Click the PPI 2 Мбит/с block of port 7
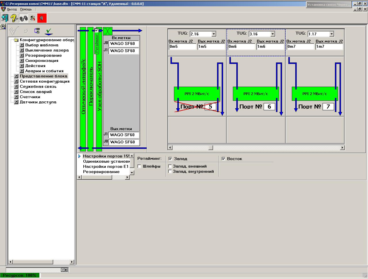 pyautogui.click(x=315, y=94)
